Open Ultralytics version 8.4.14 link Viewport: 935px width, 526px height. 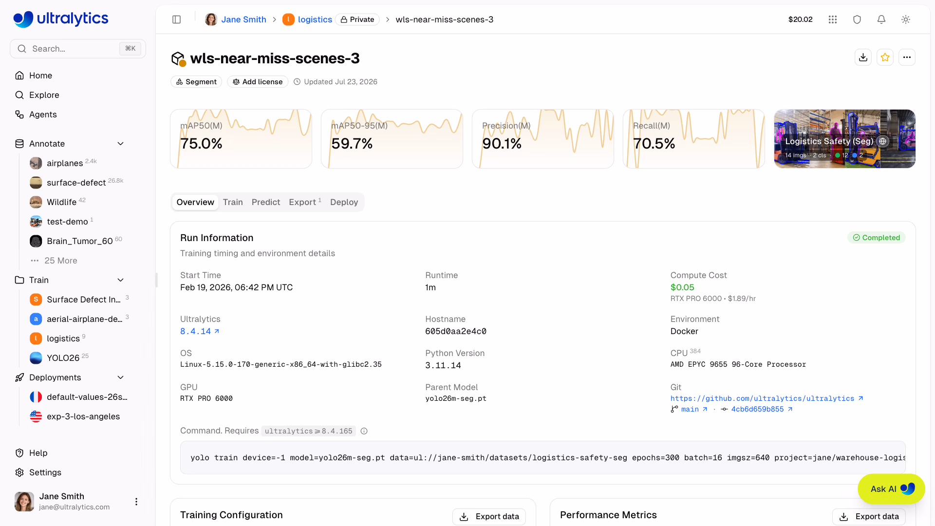pyautogui.click(x=200, y=331)
